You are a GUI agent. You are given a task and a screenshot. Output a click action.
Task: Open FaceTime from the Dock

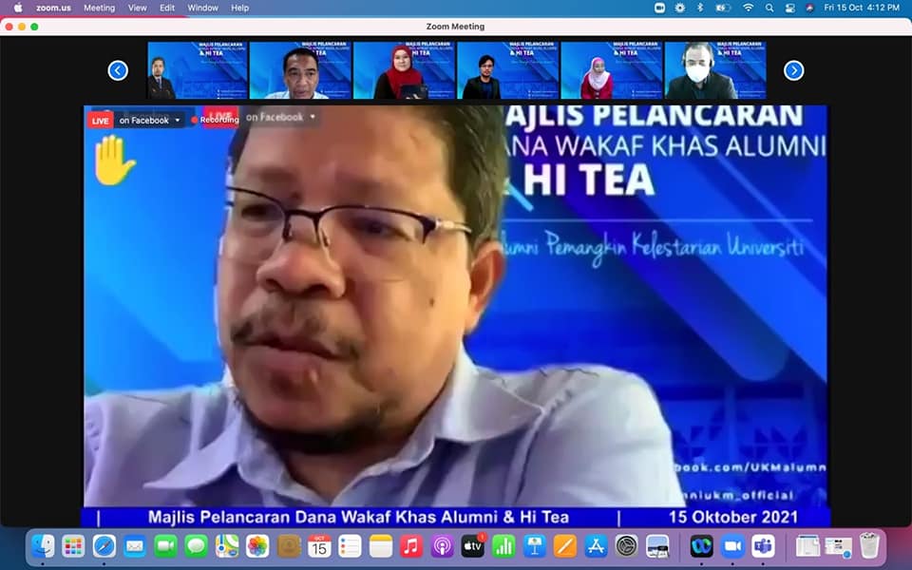coord(165,546)
